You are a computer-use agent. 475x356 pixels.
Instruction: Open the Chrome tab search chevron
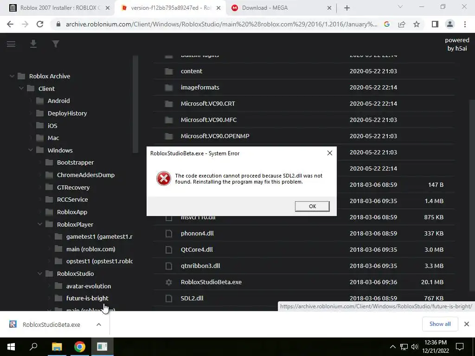tap(400, 7)
